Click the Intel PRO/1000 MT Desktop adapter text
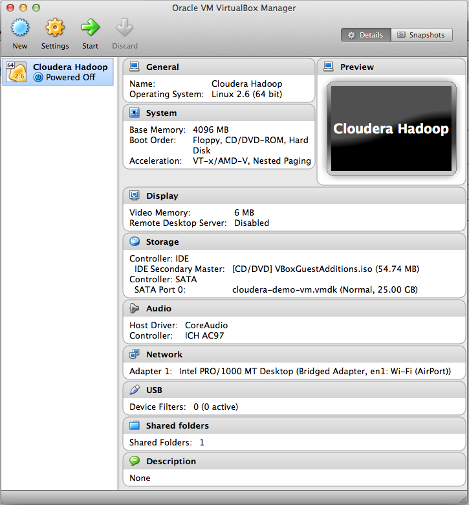469x505 pixels. coord(315,372)
